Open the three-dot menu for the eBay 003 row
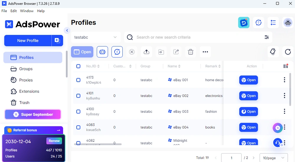 point(284,111)
